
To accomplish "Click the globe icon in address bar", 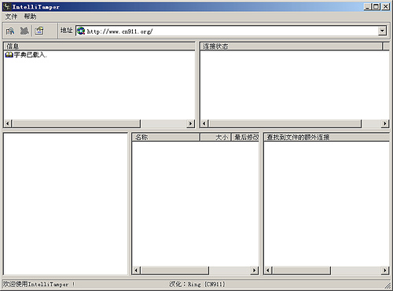I will (x=81, y=31).
